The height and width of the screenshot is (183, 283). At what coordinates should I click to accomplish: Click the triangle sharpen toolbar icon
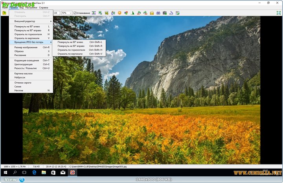coord(132,13)
